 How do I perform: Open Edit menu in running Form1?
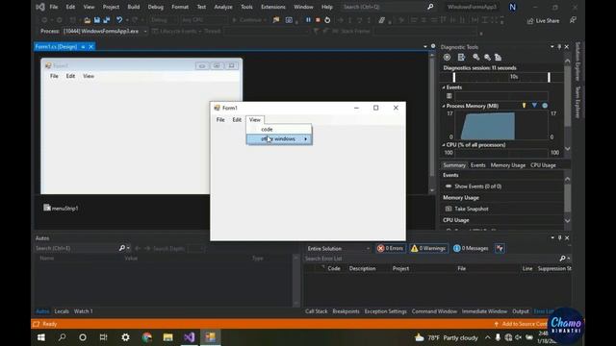click(x=237, y=119)
